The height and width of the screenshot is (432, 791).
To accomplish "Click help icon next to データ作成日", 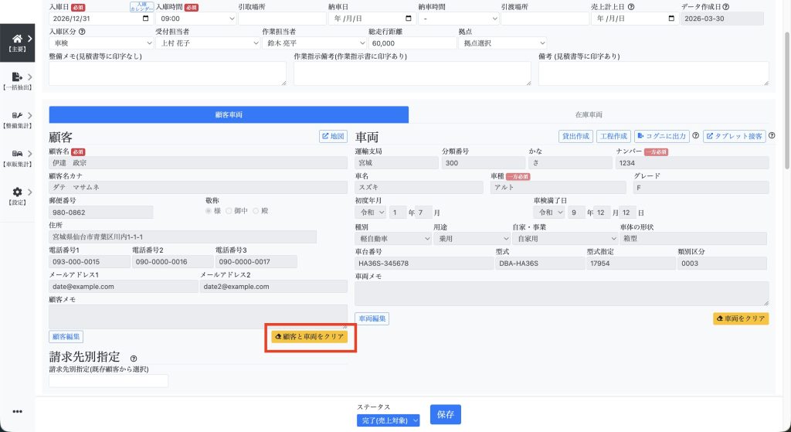I will (725, 7).
